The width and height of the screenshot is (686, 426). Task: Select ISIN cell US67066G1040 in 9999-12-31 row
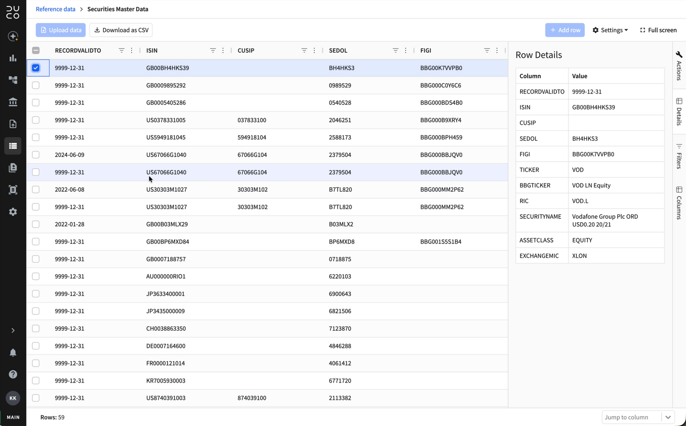tap(166, 172)
